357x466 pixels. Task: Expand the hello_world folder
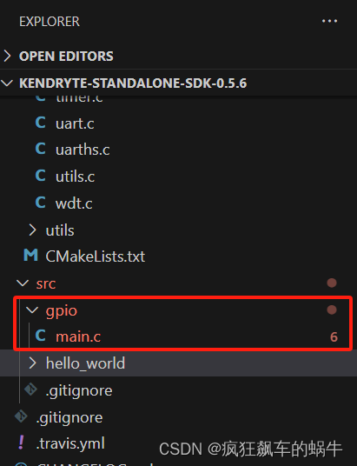[x=32, y=363]
